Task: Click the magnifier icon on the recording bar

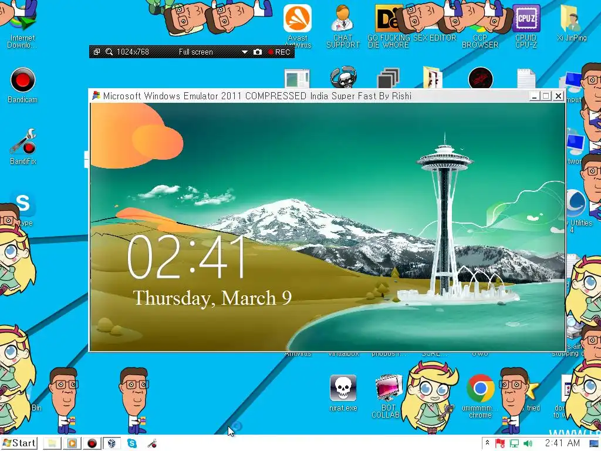Action: (109, 52)
